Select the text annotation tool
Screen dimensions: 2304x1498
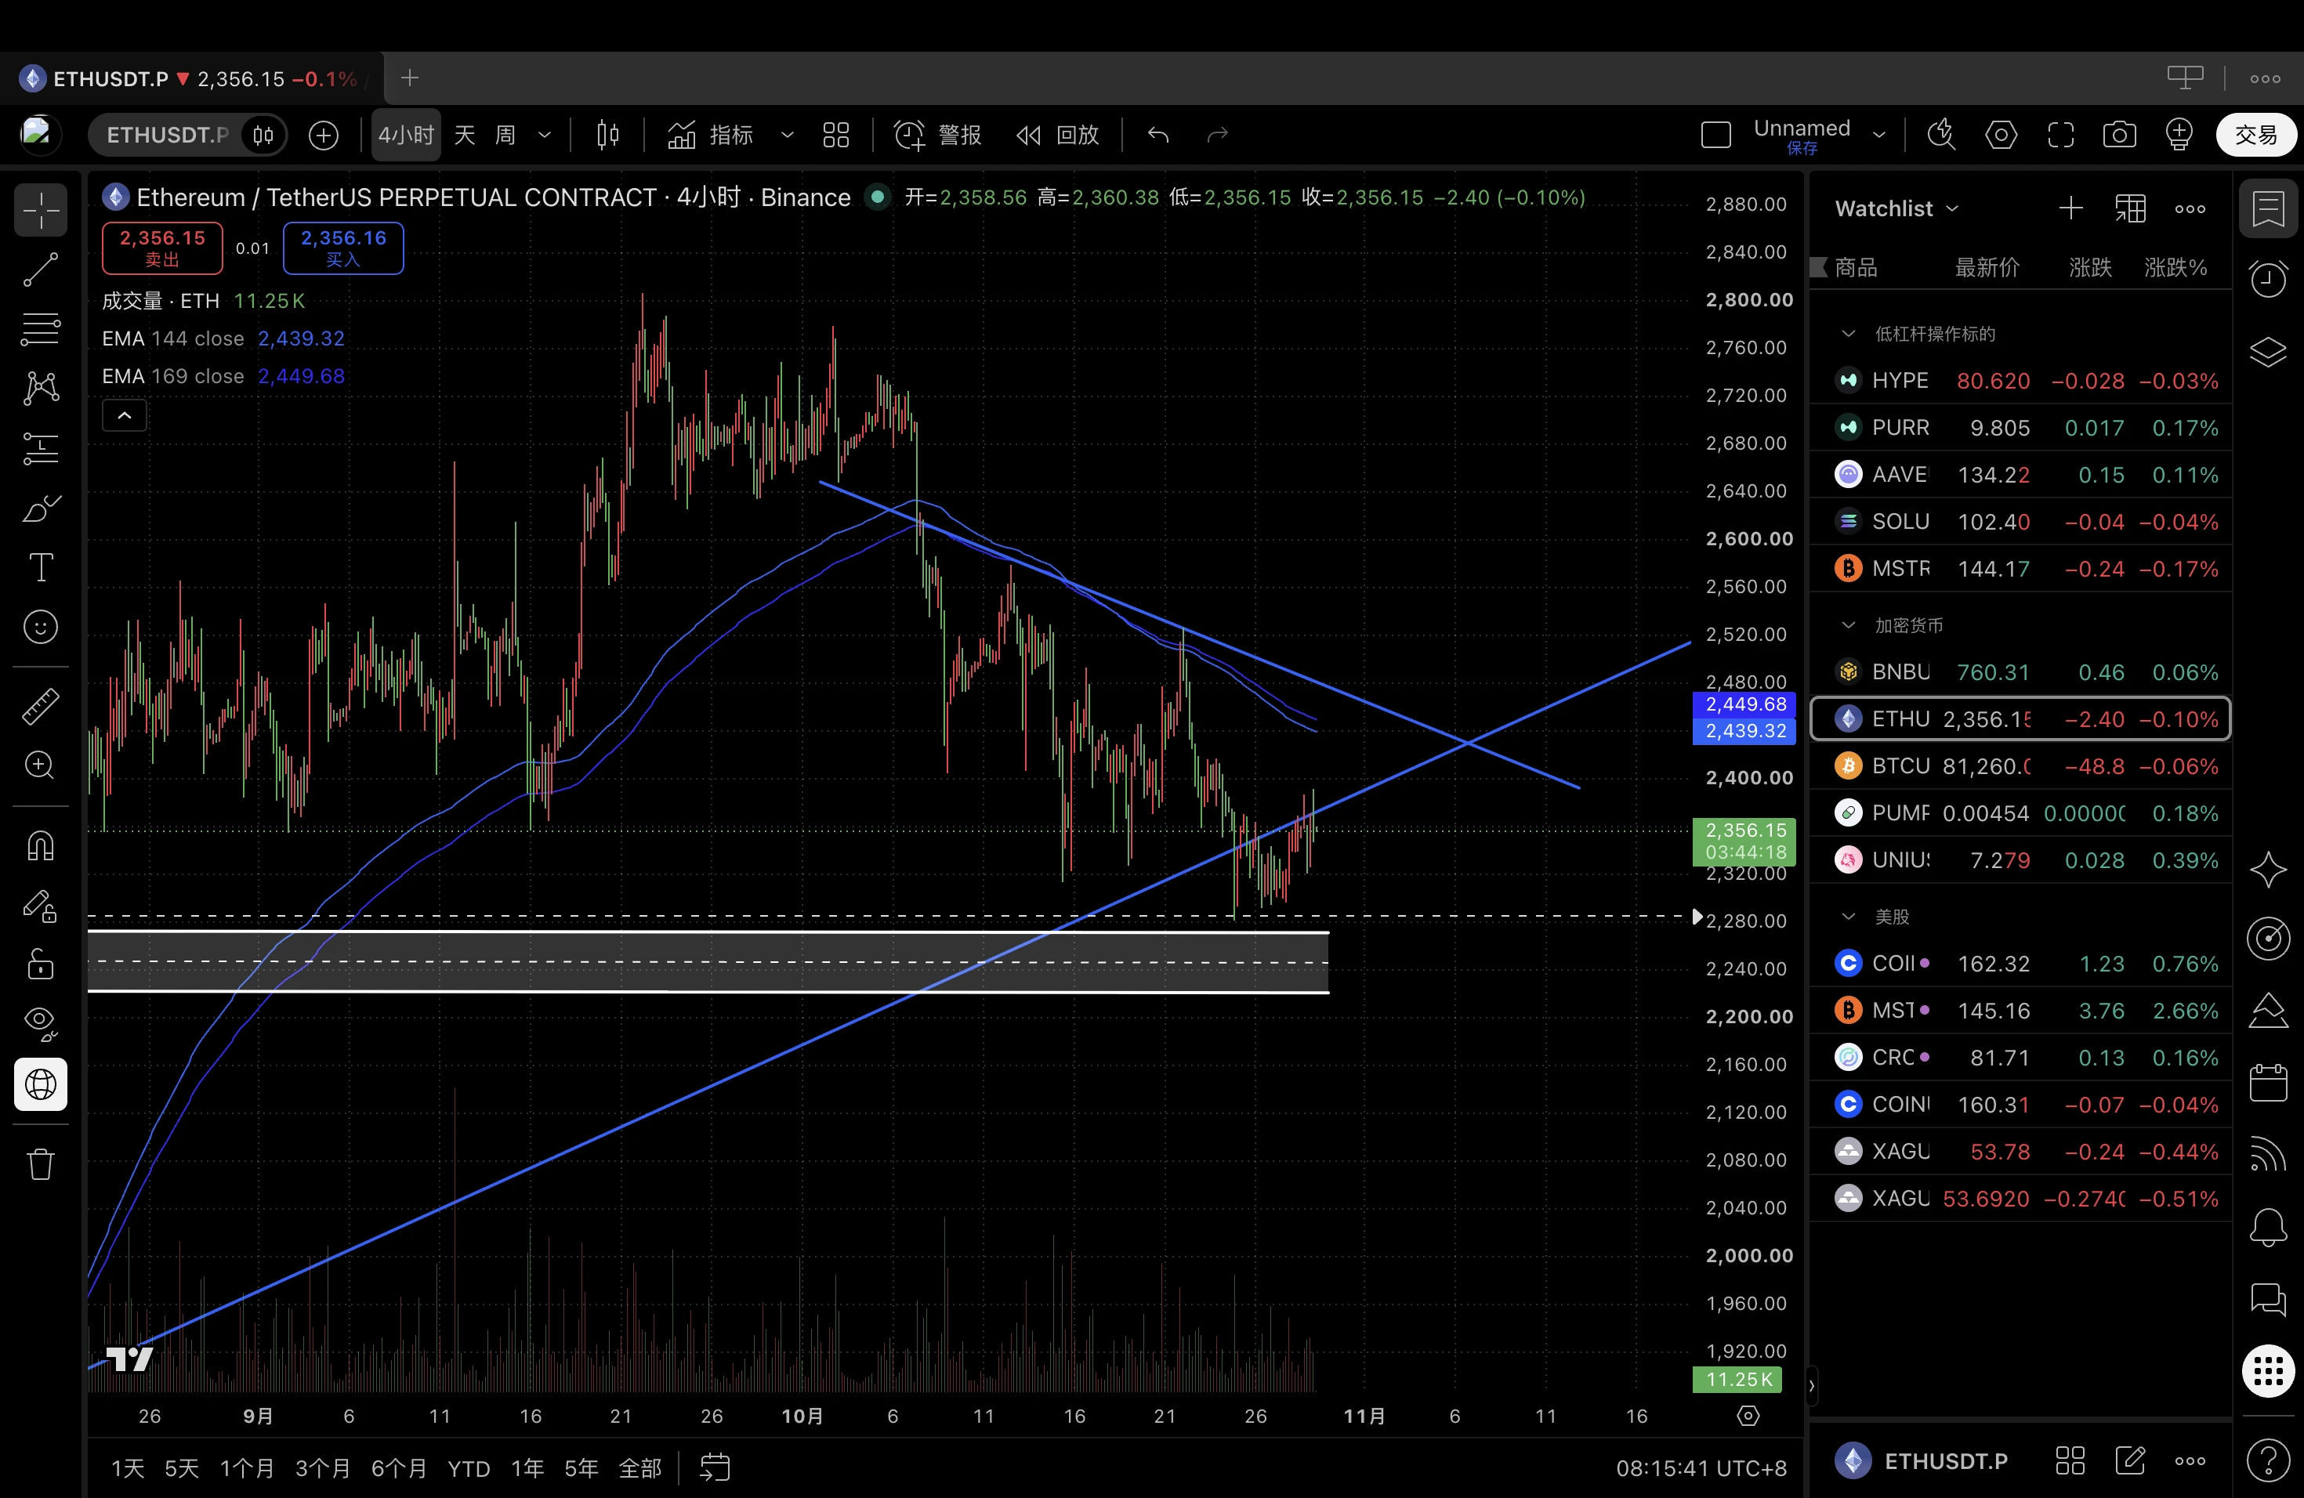pos(41,568)
